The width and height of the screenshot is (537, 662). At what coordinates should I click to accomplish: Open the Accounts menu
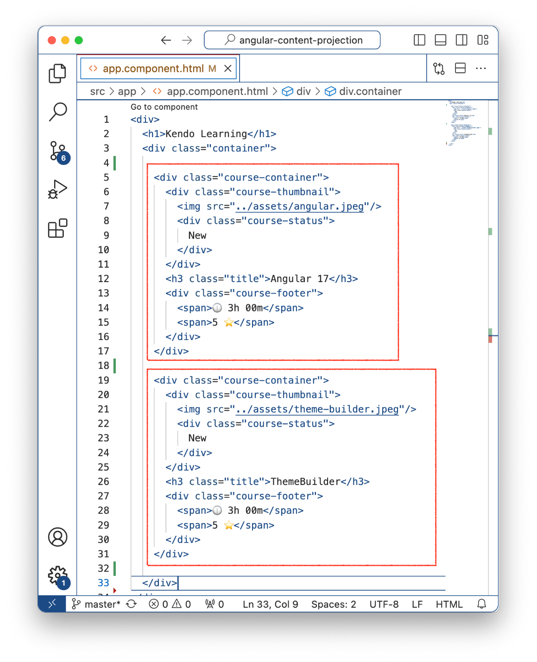tap(57, 537)
